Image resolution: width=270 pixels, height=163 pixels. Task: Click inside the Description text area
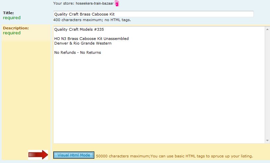click(159, 85)
